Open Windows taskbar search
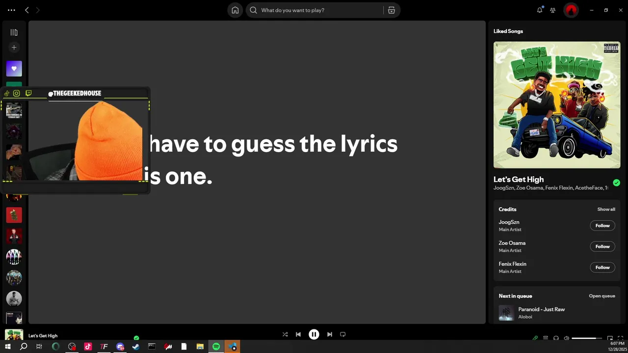This screenshot has height=353, width=628. coord(24,347)
